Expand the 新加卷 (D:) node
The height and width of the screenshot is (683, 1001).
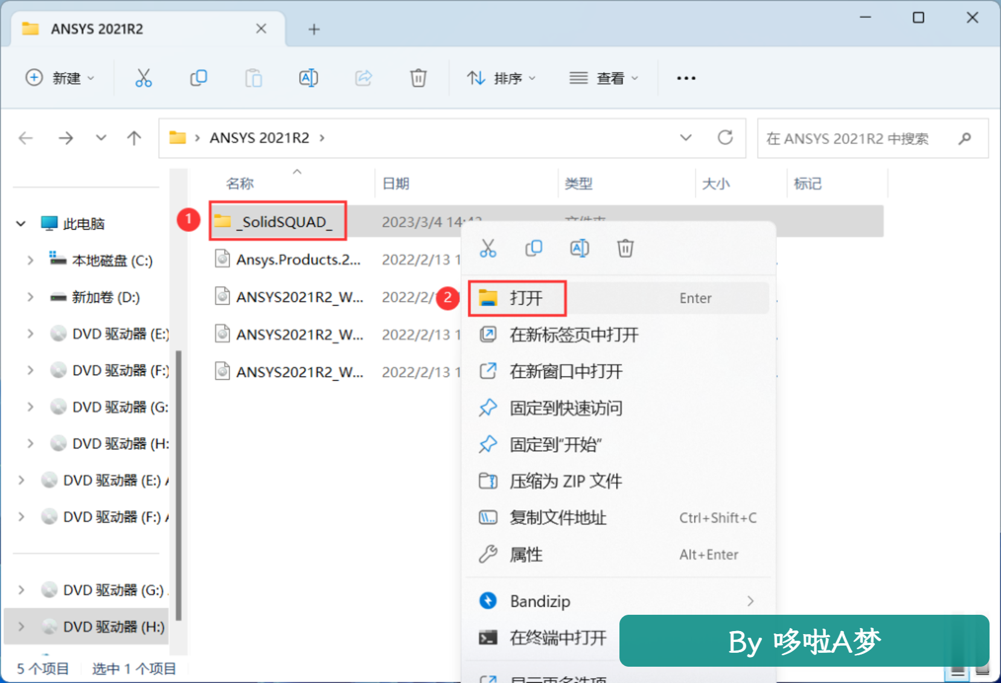pos(30,297)
